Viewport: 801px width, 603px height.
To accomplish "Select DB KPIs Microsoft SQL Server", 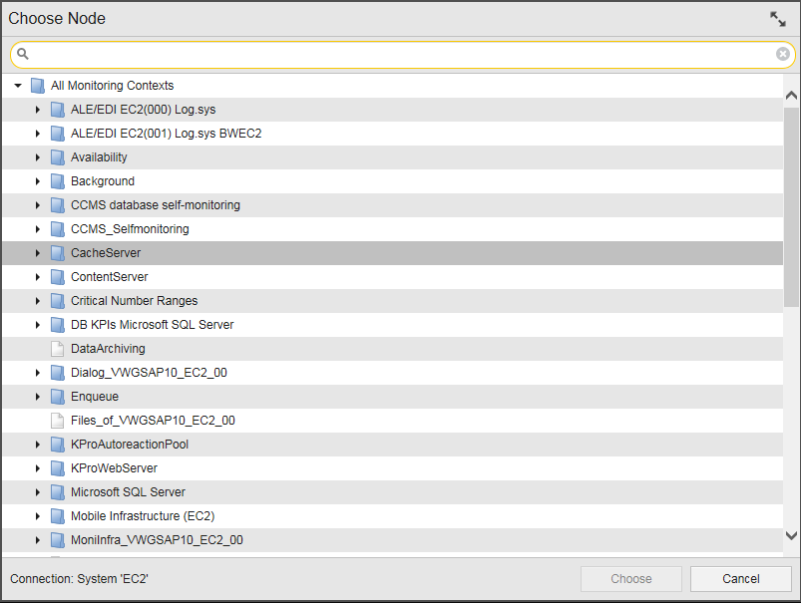I will [x=392, y=325].
